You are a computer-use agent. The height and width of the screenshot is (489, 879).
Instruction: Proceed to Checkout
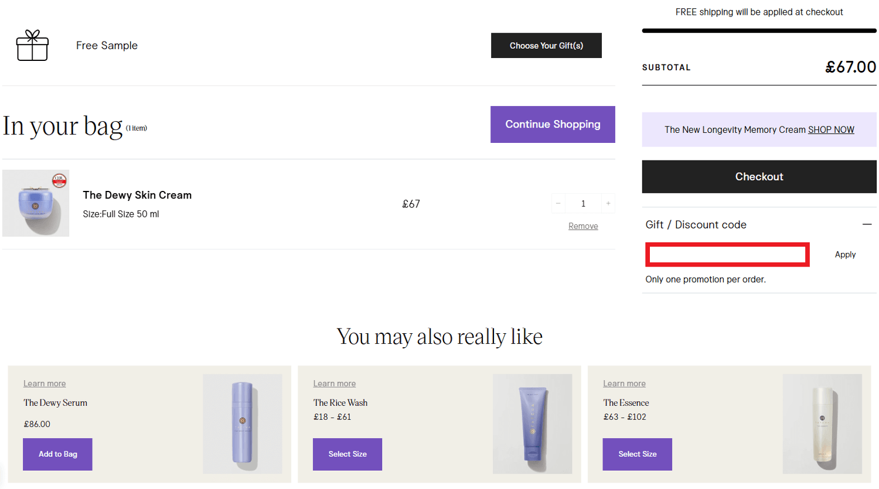758,176
